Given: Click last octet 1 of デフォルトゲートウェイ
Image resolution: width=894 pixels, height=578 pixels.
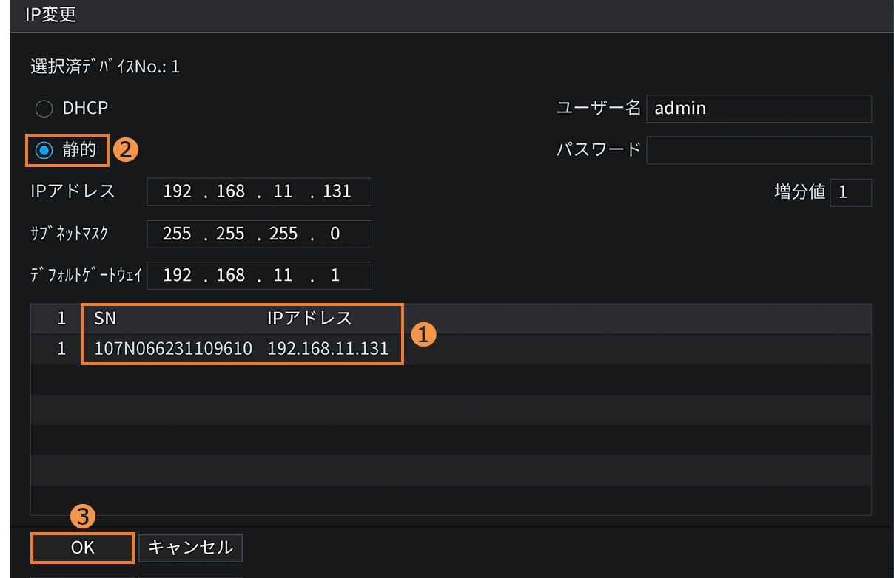Looking at the screenshot, I should [335, 276].
